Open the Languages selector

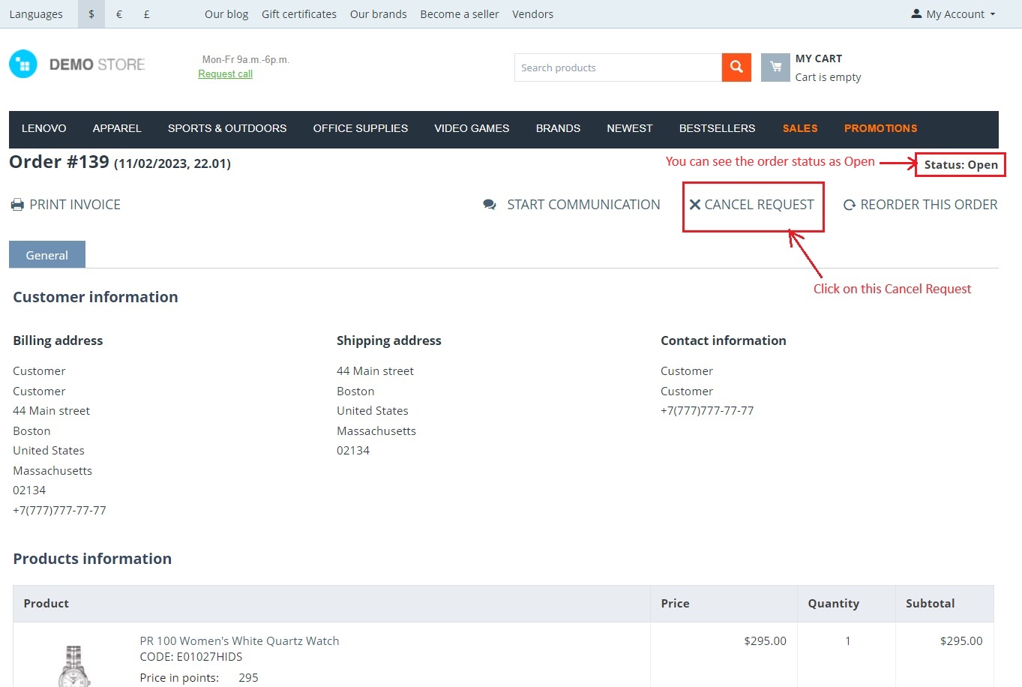click(36, 14)
